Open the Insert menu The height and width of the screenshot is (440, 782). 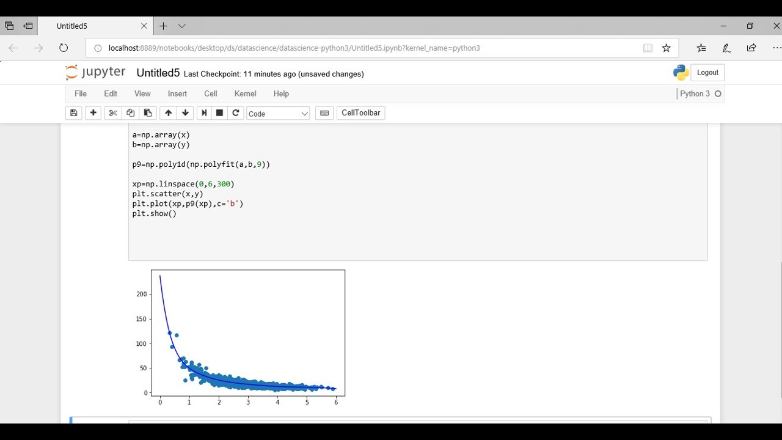coord(177,94)
